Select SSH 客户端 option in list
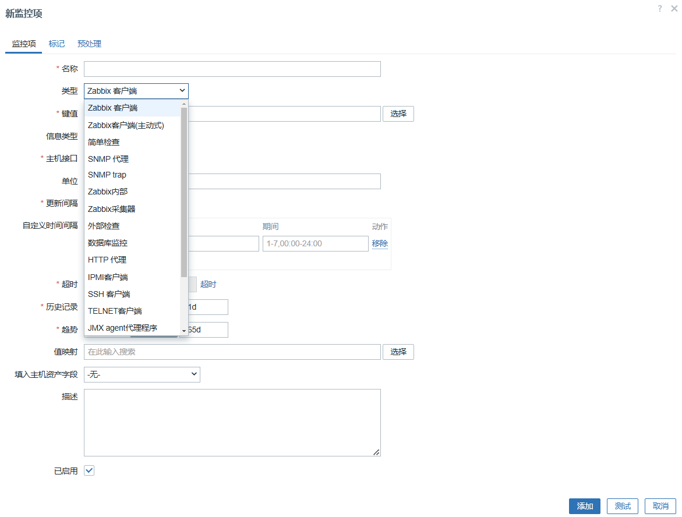The height and width of the screenshot is (517, 682). click(109, 294)
